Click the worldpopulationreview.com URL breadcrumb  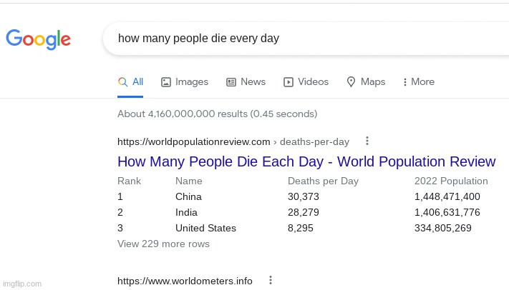(233, 141)
